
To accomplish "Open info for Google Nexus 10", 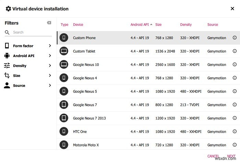I will [x=235, y=65].
